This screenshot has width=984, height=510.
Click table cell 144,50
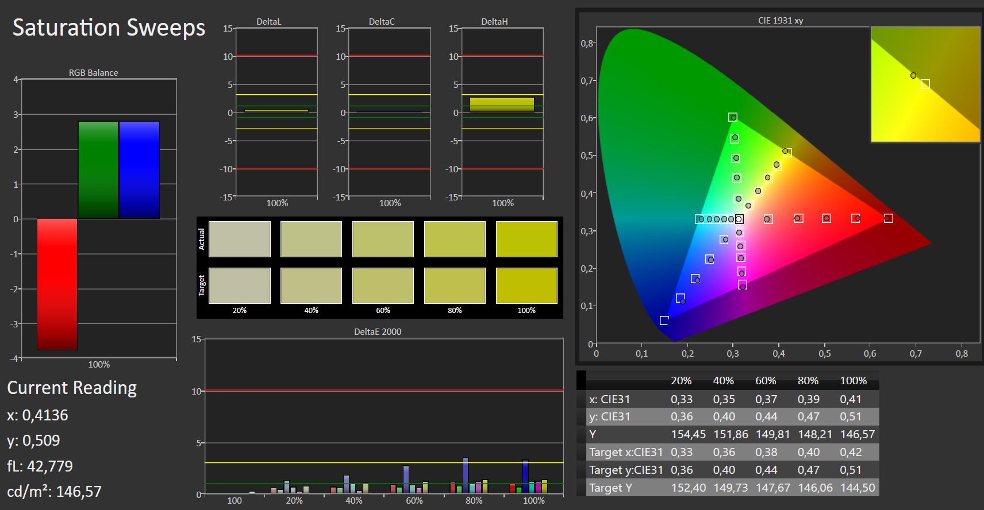(x=858, y=488)
